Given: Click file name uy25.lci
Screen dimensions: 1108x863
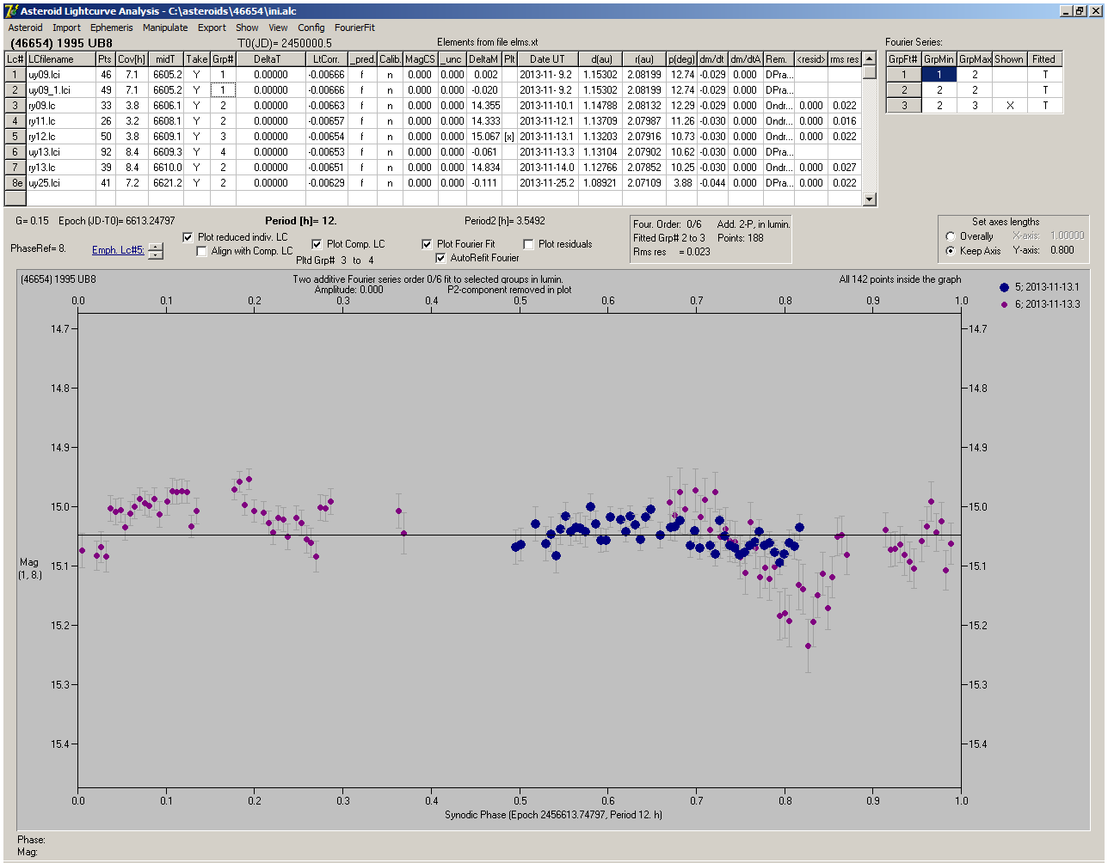Looking at the screenshot, I should pos(60,183).
